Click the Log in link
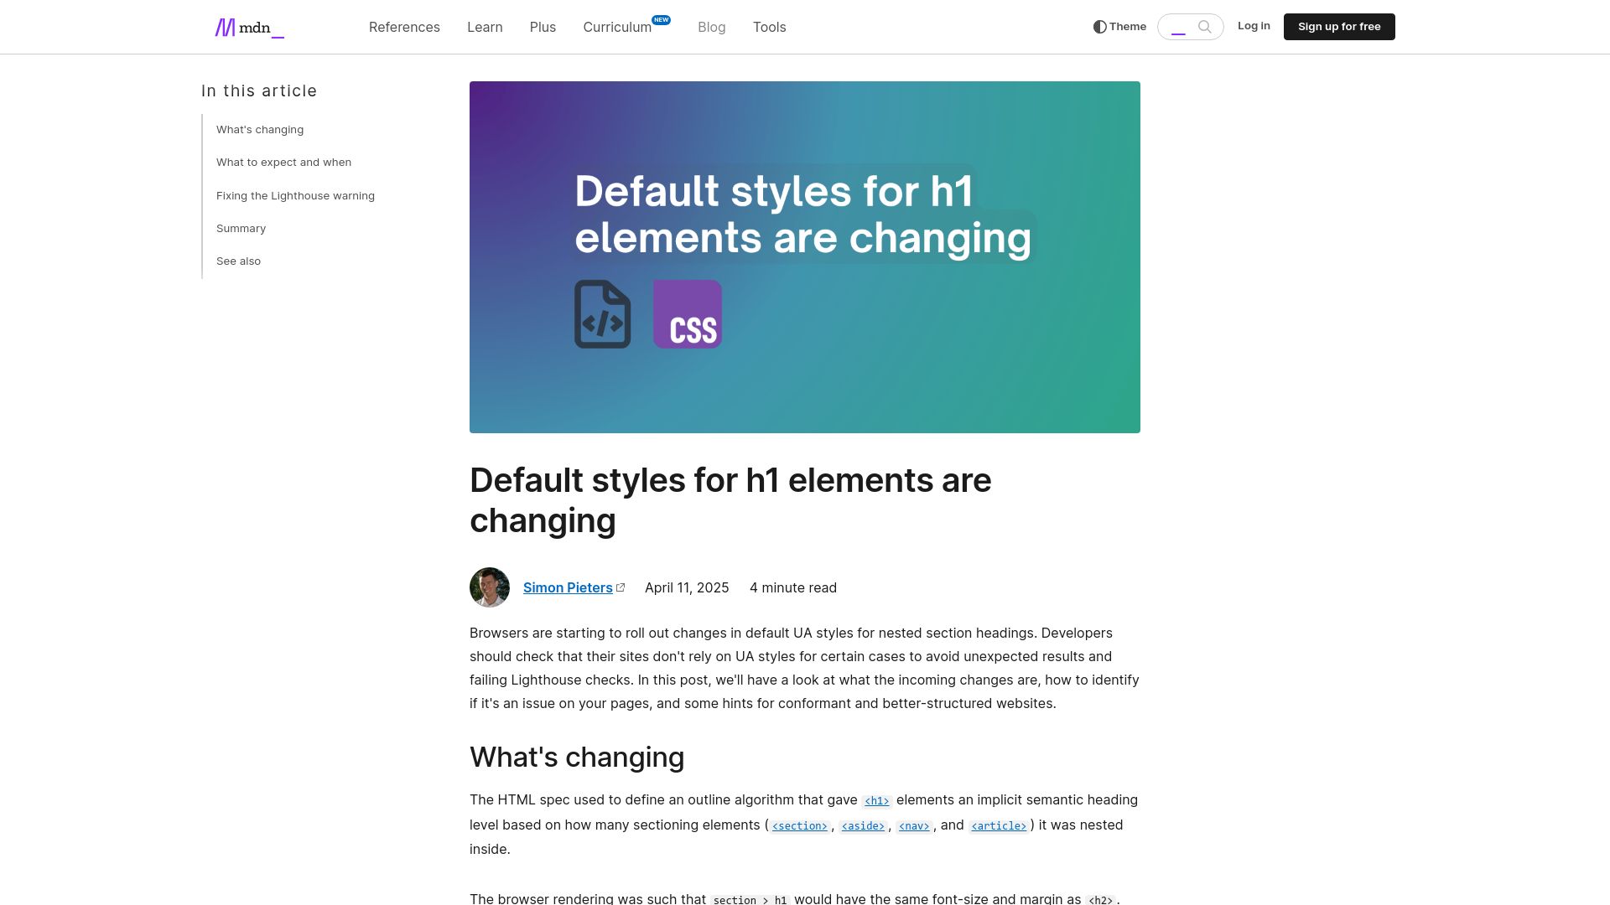Screen dimensions: 1610x905 (1254, 26)
